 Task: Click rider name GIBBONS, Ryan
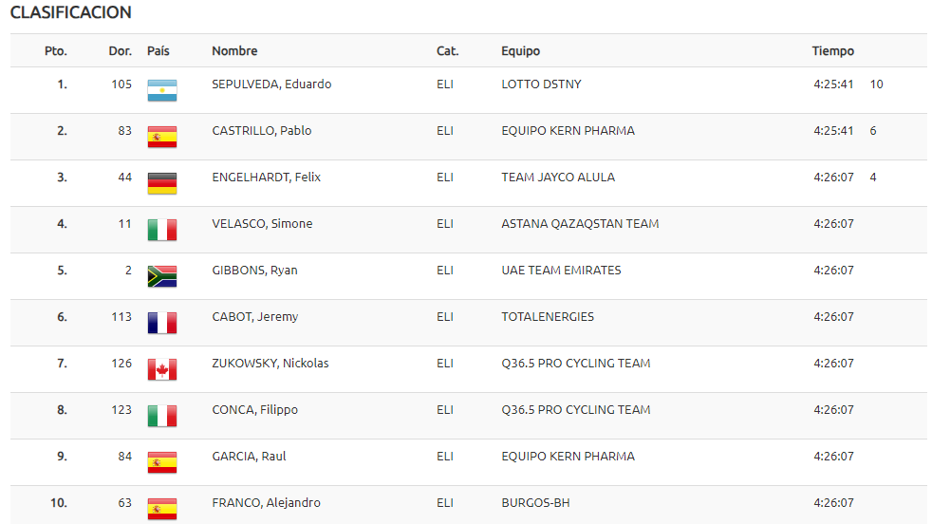(x=255, y=271)
